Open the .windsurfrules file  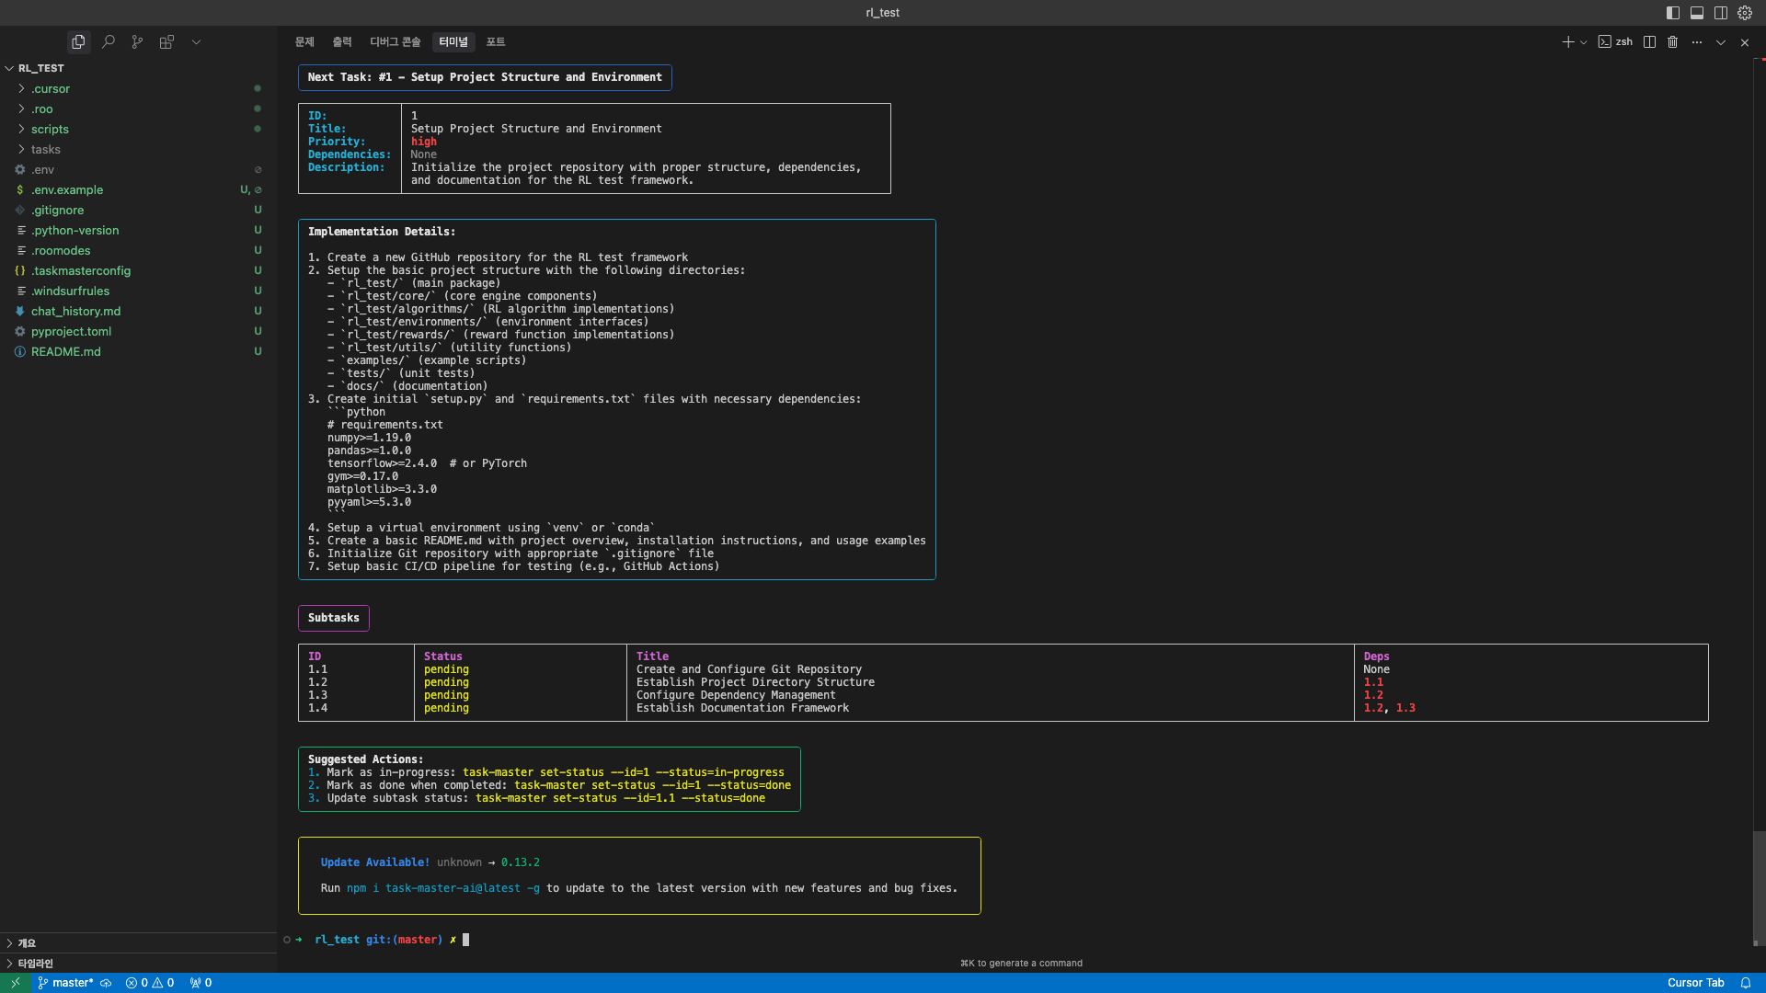[x=138, y=291]
